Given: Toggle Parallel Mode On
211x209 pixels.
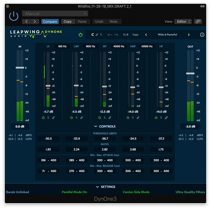Looking at the screenshot, I should point(74,192).
